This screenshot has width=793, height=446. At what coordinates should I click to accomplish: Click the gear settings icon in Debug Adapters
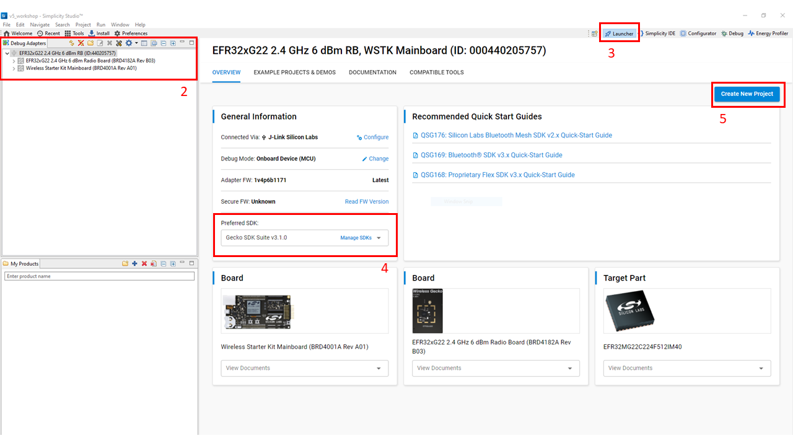pyautogui.click(x=129, y=43)
